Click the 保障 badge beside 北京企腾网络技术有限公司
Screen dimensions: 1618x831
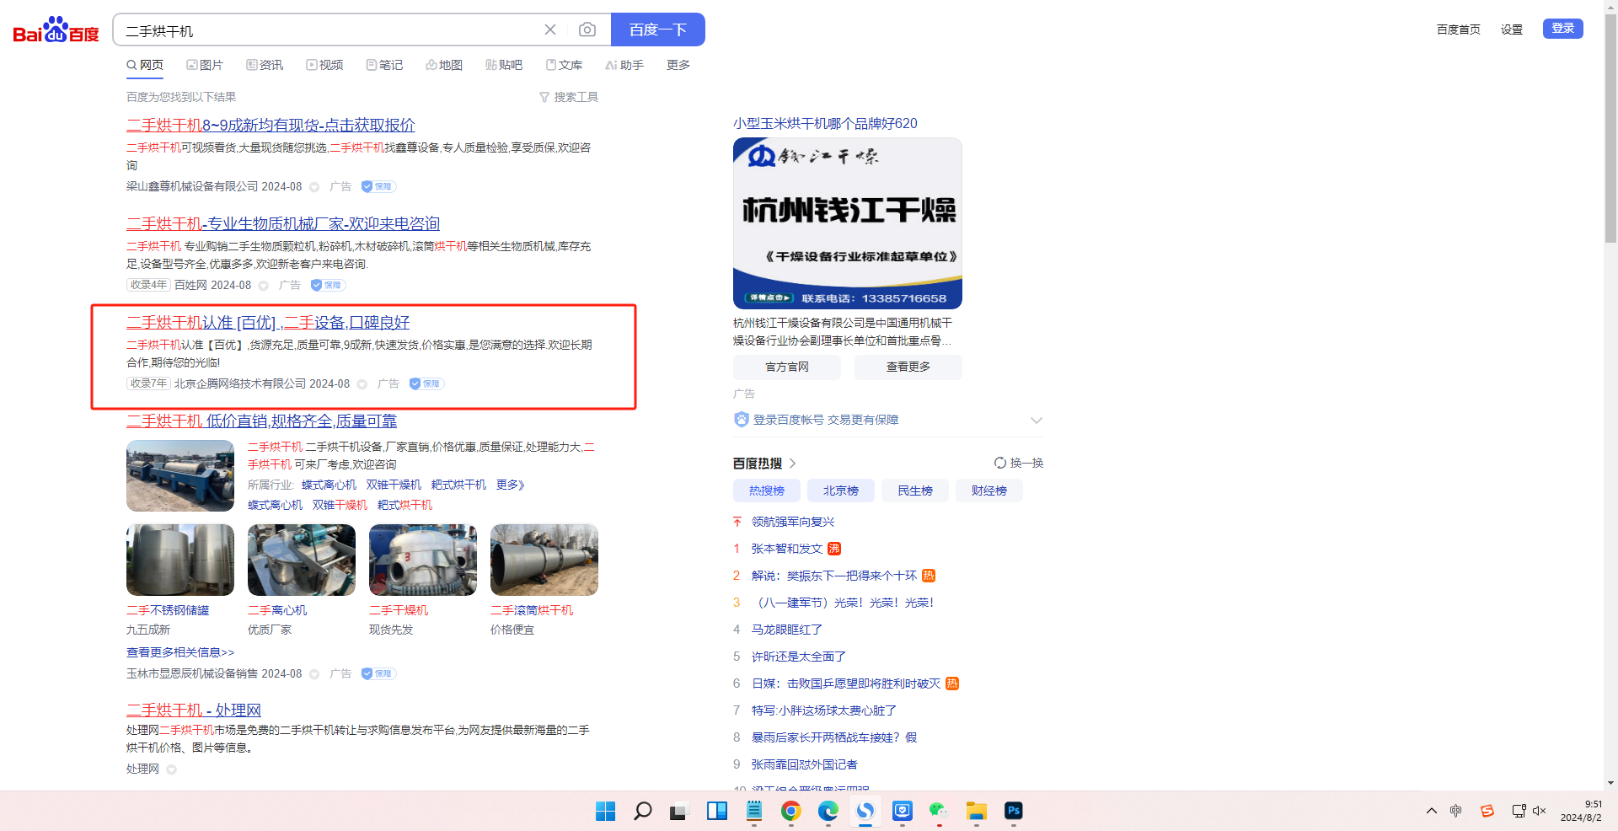pos(426,384)
